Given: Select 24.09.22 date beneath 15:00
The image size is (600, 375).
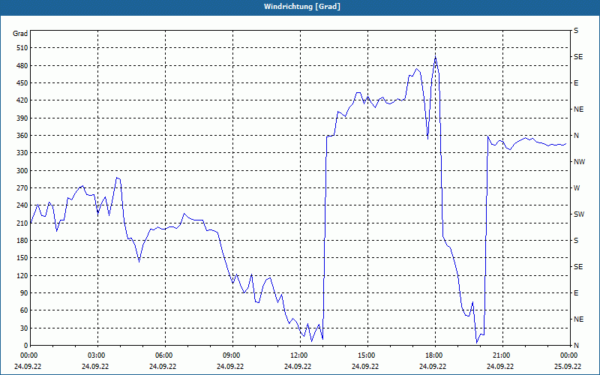Looking at the screenshot, I should click(x=365, y=367).
